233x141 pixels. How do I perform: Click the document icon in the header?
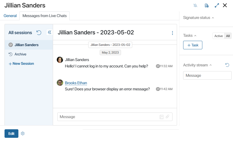(207, 6)
